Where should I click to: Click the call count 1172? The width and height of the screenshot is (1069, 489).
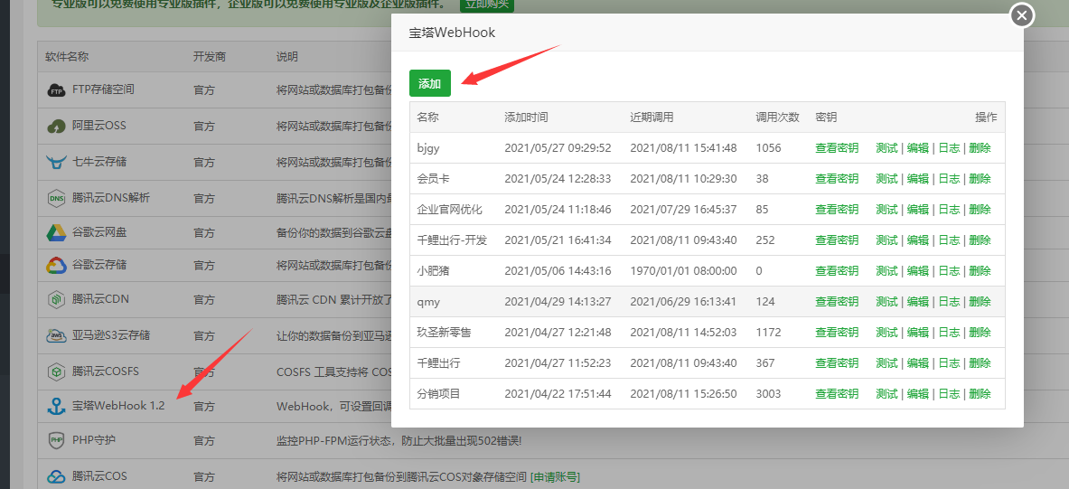(768, 332)
